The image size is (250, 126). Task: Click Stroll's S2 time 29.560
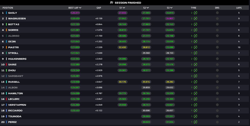click(146, 53)
